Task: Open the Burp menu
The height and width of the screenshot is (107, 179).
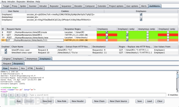Action: [x=4, y=2]
